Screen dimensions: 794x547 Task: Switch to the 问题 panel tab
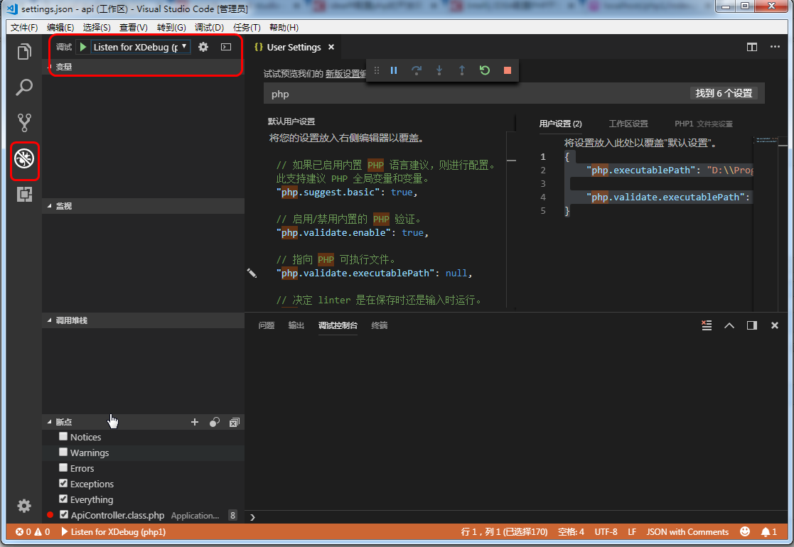267,325
